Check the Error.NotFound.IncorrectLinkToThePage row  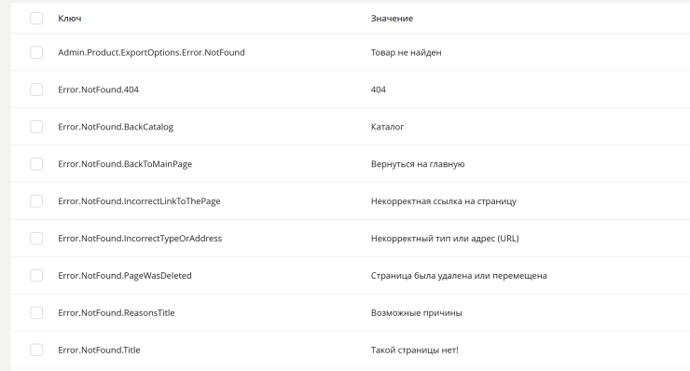tap(36, 201)
